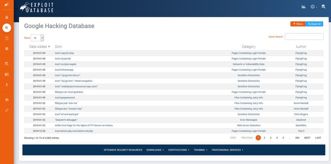This screenshot has width=331, height=164.
Task: Expand the Training footer menu
Action: pos(201,150)
